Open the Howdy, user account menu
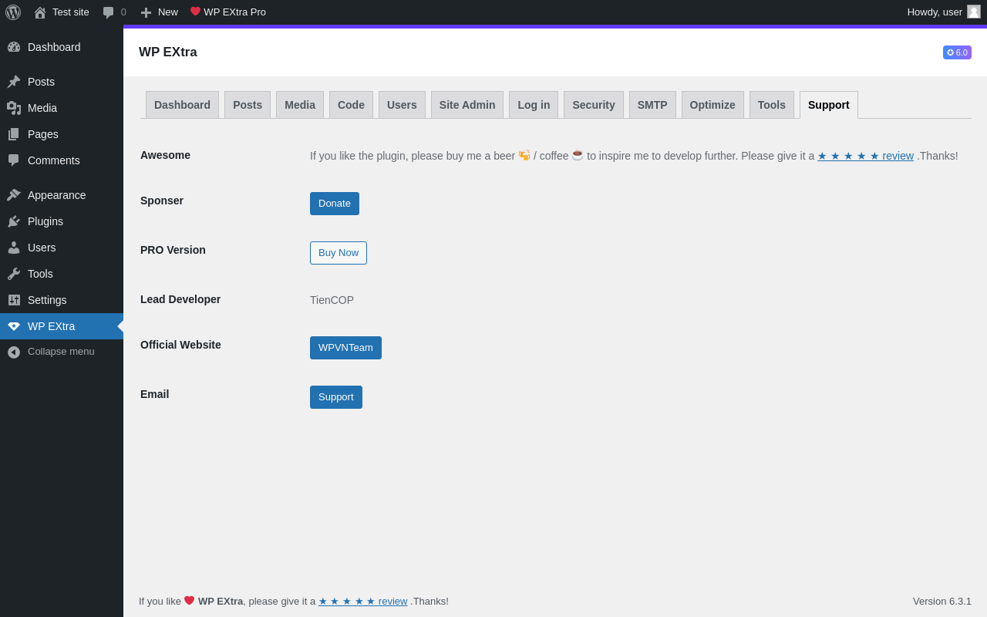Image resolution: width=987 pixels, height=617 pixels. click(x=944, y=12)
